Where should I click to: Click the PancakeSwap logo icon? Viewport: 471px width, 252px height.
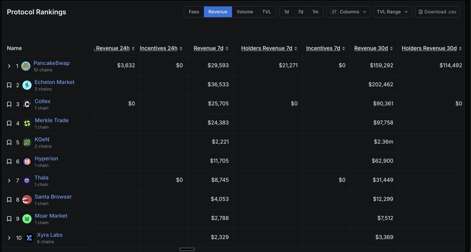[x=26, y=66]
